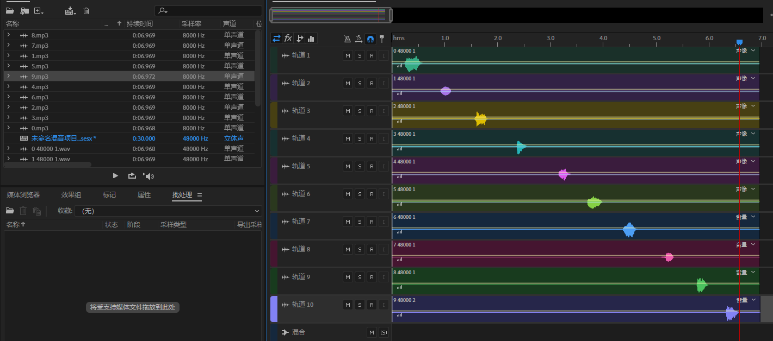Screen dimensions: 773x341
Task: Toggle loop playback in the Files panel
Action: click(x=132, y=176)
